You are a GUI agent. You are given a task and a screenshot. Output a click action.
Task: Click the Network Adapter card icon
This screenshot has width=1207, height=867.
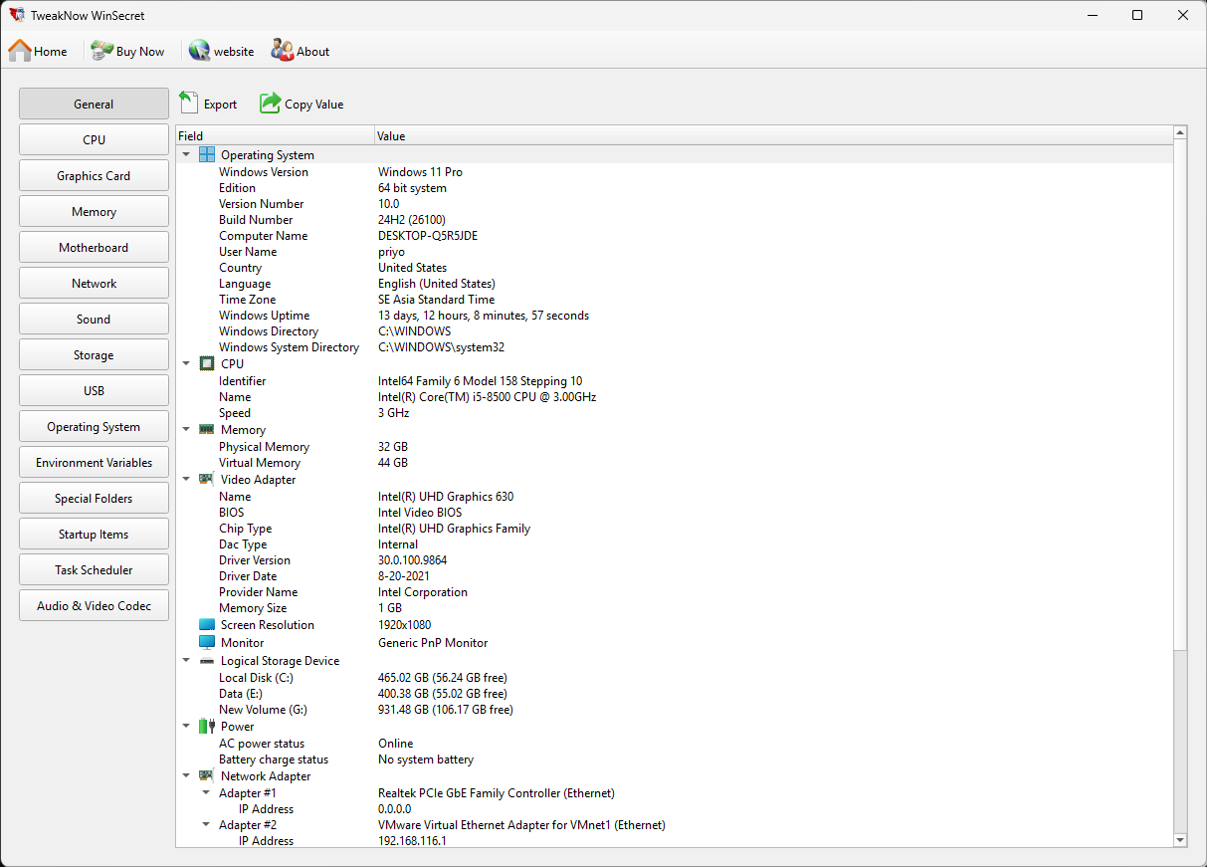207,775
